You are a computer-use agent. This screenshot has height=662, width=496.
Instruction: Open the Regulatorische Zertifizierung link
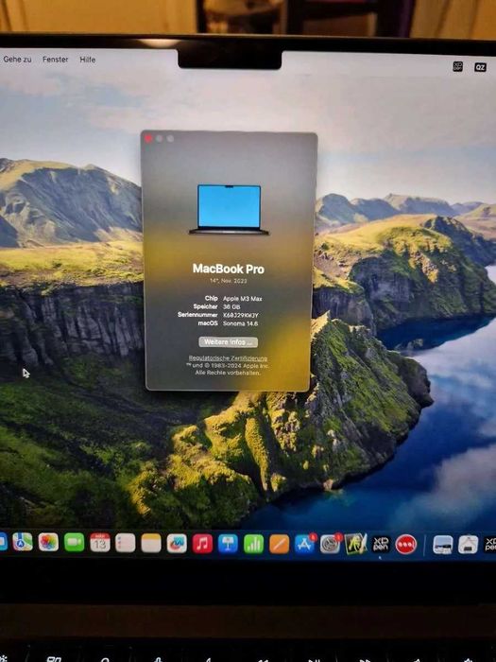(229, 358)
